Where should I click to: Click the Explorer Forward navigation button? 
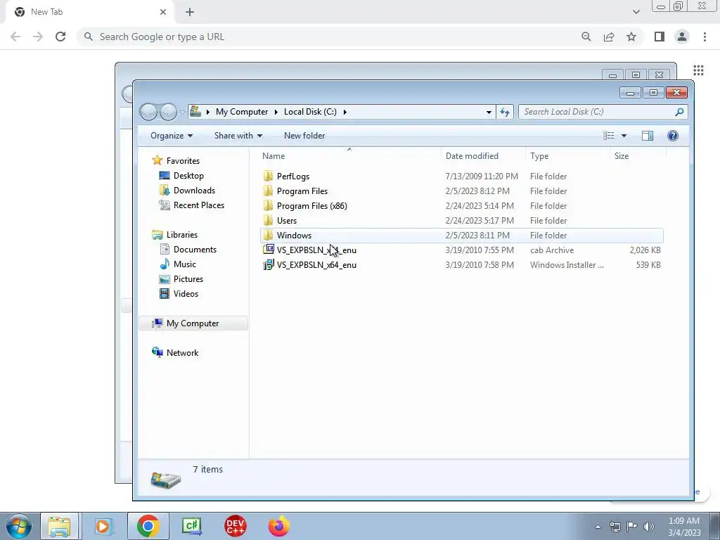168,112
